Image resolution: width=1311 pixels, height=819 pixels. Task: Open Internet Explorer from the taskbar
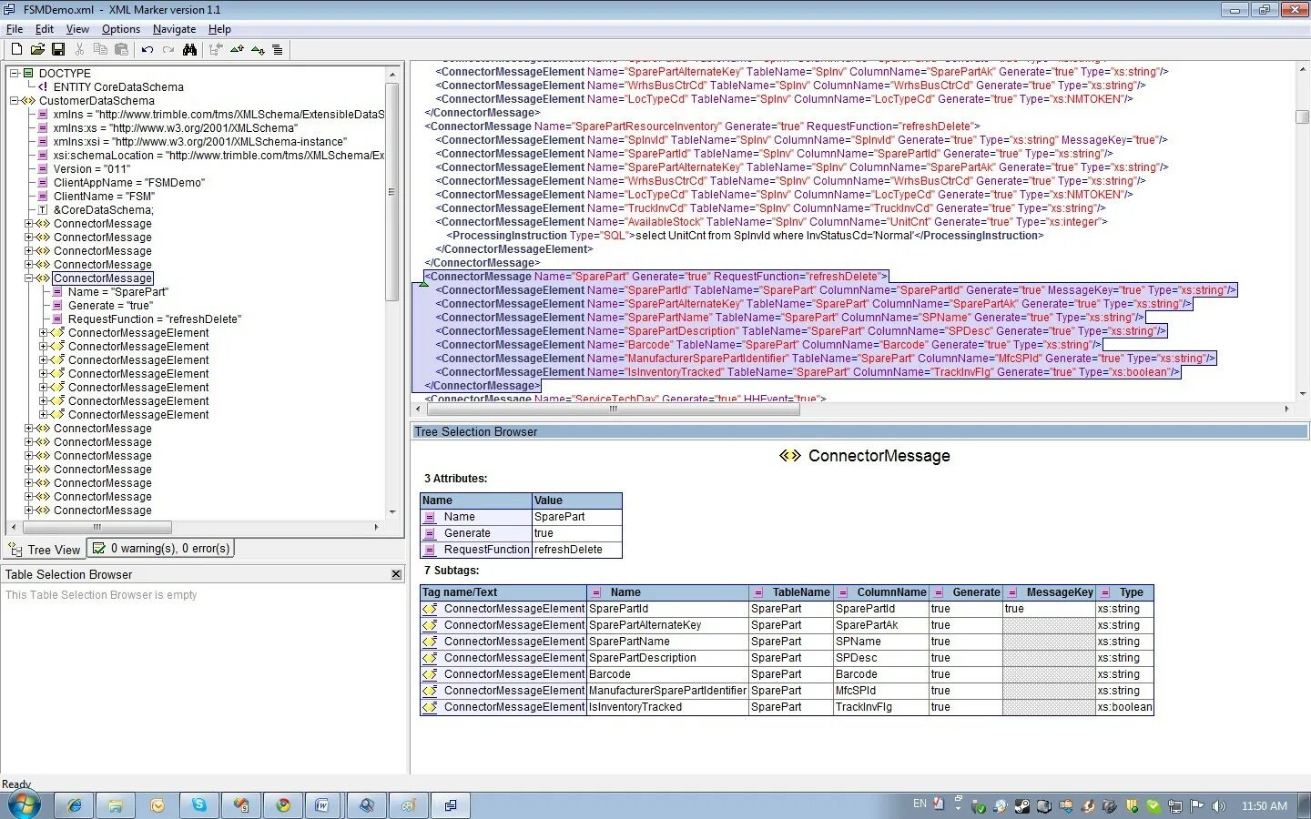coord(74,805)
